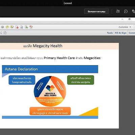This screenshot has height=135, width=135.
Task: Open the Tools pane tab
Action: click(110, 33)
